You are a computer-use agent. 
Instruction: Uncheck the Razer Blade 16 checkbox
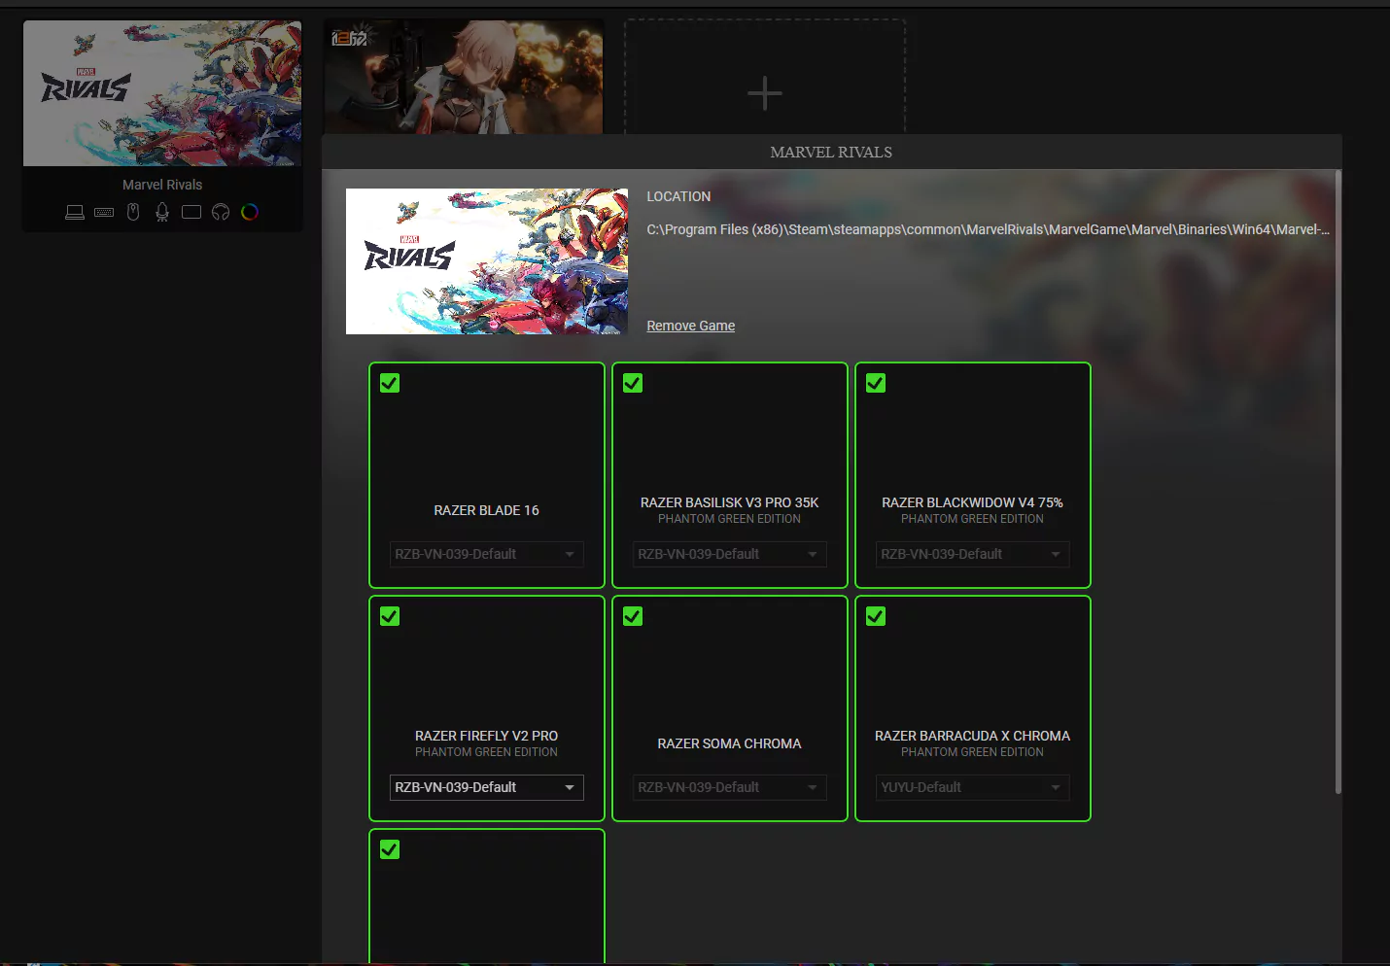tap(390, 383)
